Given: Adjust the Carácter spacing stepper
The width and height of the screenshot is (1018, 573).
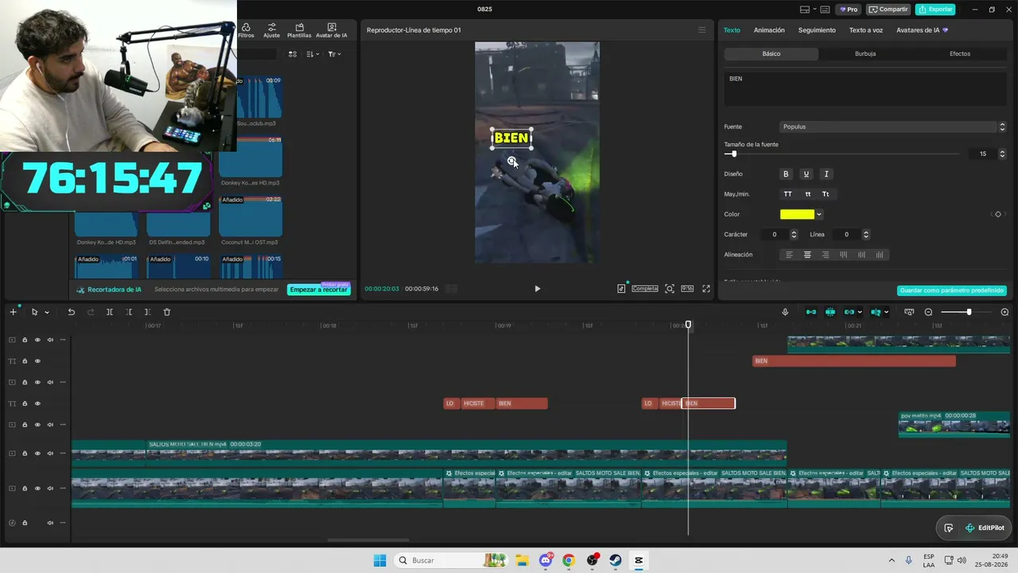Looking at the screenshot, I should 794,235.
